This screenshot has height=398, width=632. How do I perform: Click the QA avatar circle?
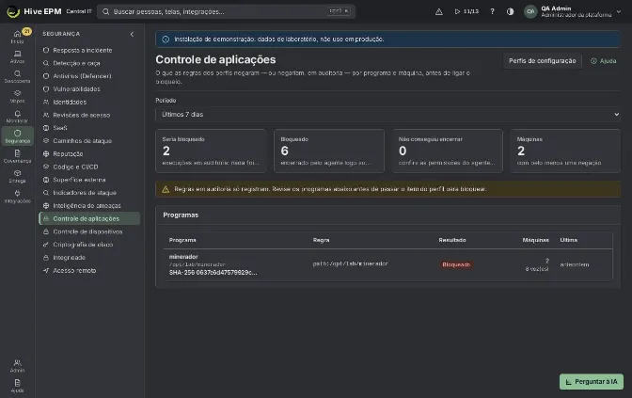pos(530,11)
